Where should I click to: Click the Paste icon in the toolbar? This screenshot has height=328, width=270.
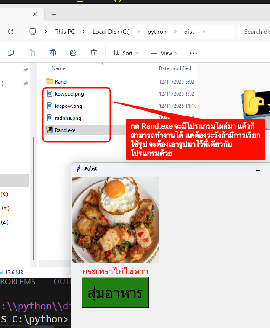pyautogui.click(x=32, y=53)
